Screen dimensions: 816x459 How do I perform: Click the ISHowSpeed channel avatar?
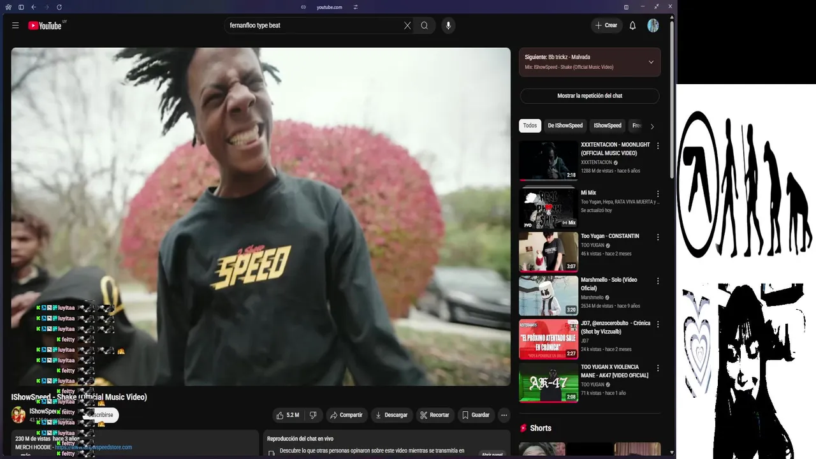point(18,415)
